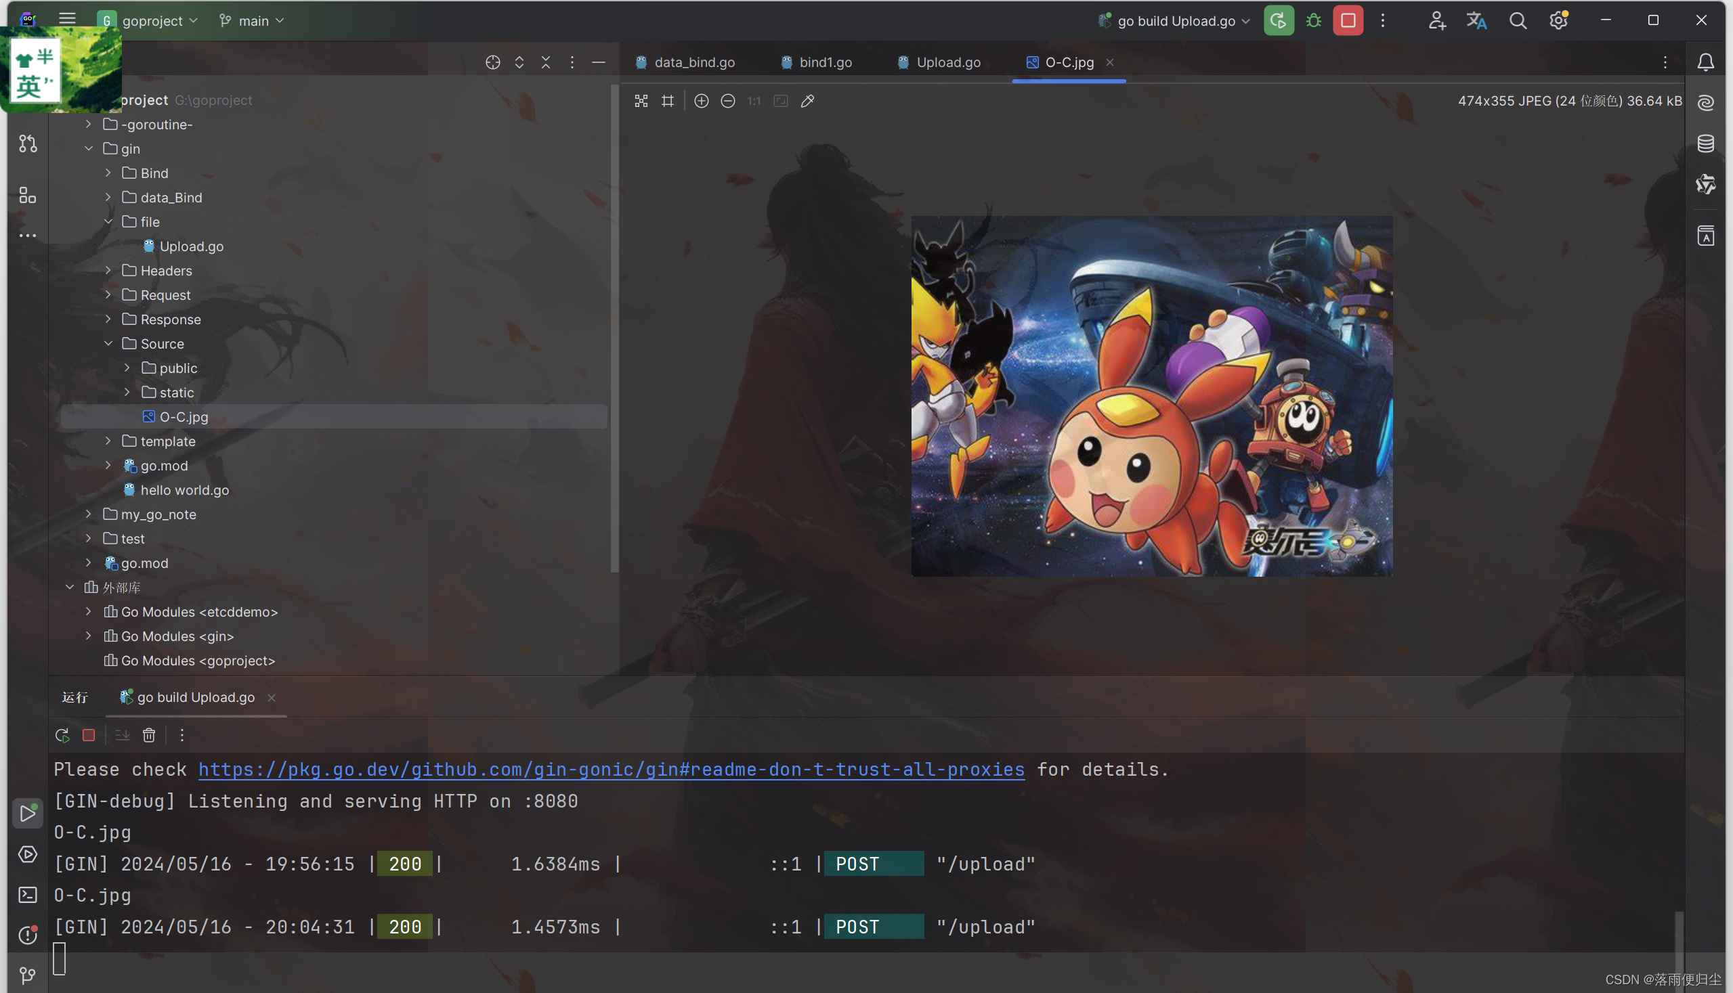
Task: Hide the project panel
Action: click(599, 62)
